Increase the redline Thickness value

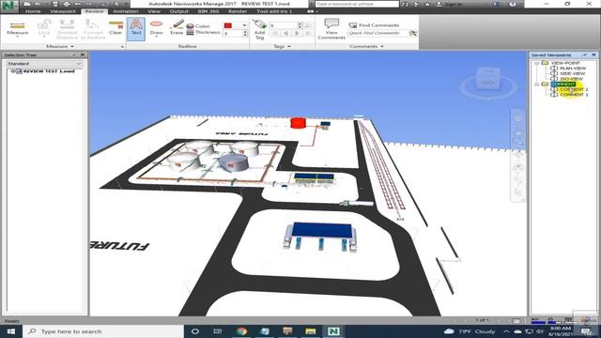(245, 32)
